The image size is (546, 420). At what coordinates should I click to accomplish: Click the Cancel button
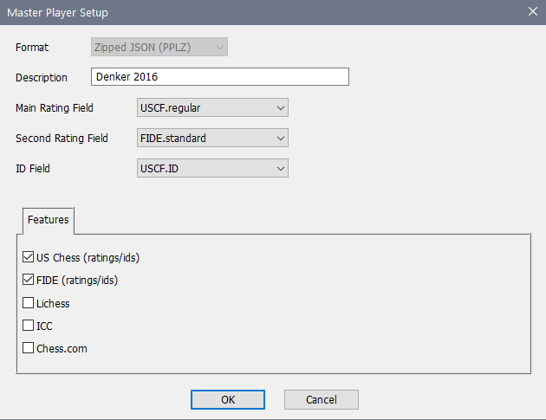click(321, 399)
